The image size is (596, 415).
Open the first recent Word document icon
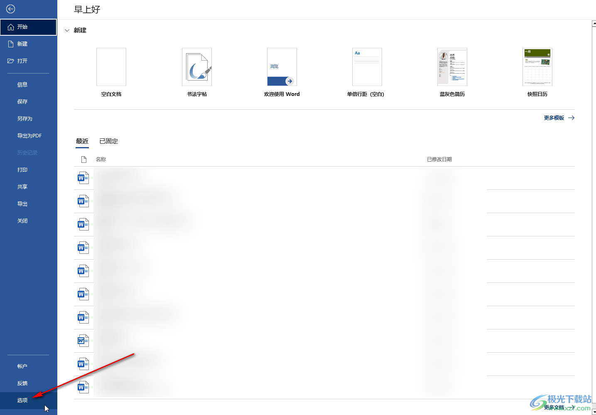pyautogui.click(x=83, y=178)
